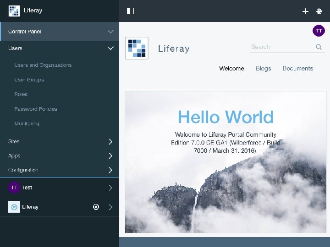Expand the Test user section chevron
This screenshot has height=247, width=330.
click(x=111, y=188)
